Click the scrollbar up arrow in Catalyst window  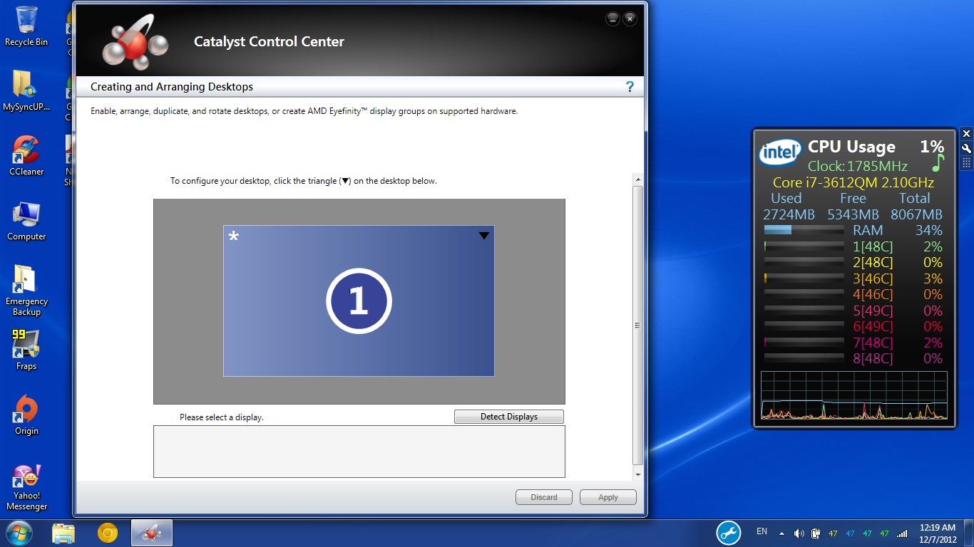pyautogui.click(x=638, y=179)
